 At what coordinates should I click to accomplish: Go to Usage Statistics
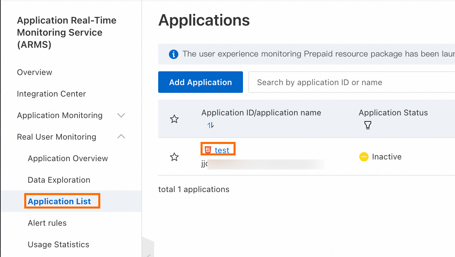(x=58, y=244)
